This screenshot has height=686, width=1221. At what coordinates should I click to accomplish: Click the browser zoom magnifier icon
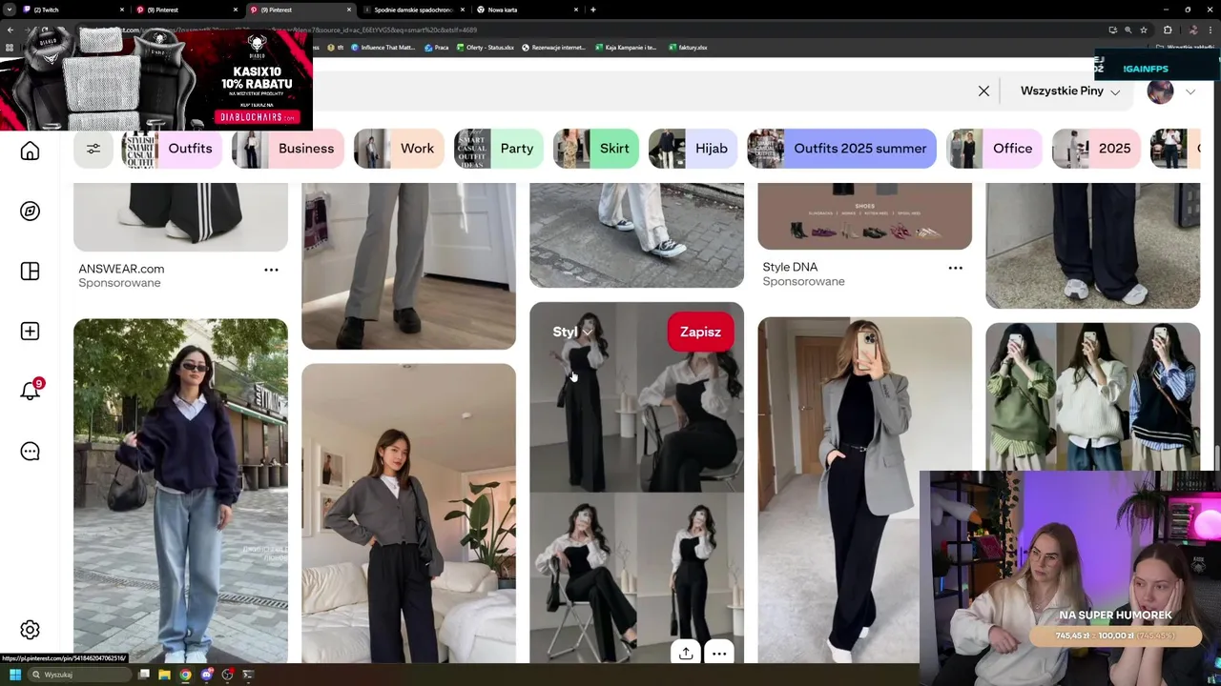click(x=1128, y=30)
